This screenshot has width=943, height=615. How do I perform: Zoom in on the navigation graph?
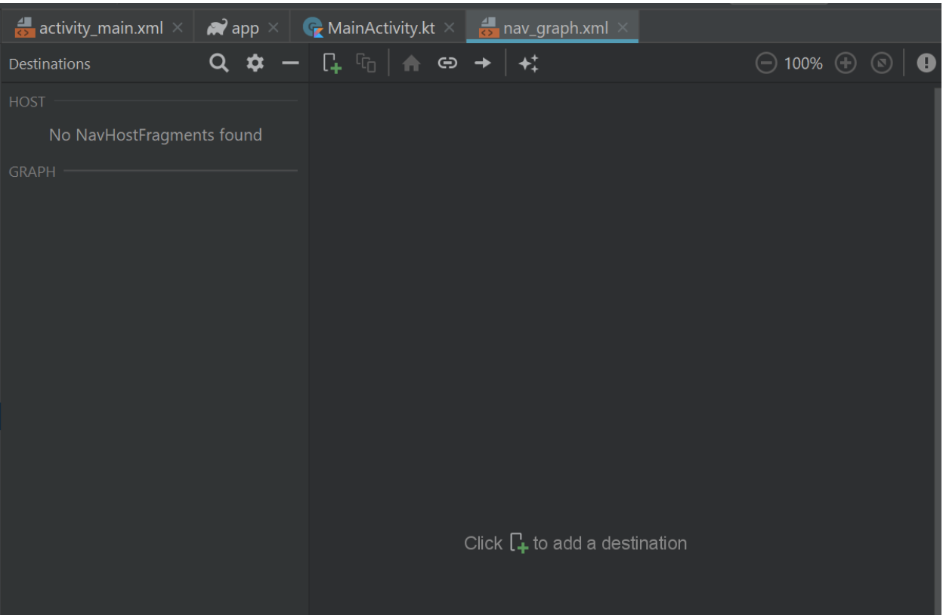pyautogui.click(x=845, y=63)
